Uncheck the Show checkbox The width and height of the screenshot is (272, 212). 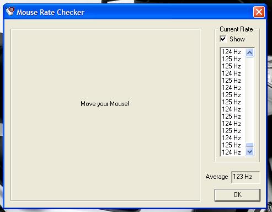pyautogui.click(x=223, y=39)
